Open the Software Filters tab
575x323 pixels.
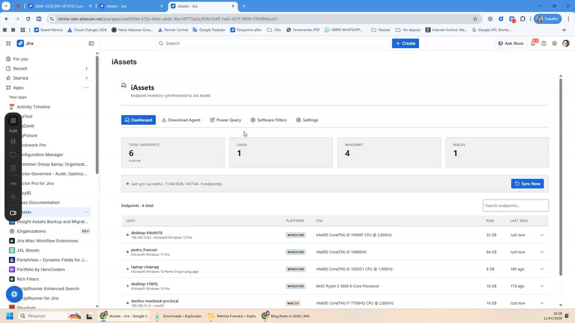point(269,120)
